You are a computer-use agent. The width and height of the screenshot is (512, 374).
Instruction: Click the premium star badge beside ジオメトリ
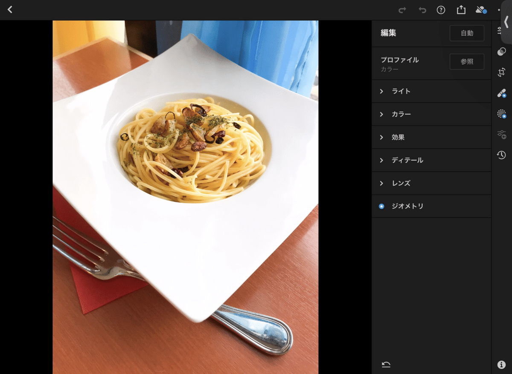point(381,206)
